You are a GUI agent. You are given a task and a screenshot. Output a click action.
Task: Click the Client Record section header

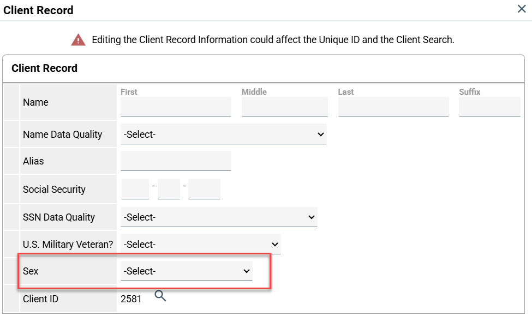(x=44, y=68)
